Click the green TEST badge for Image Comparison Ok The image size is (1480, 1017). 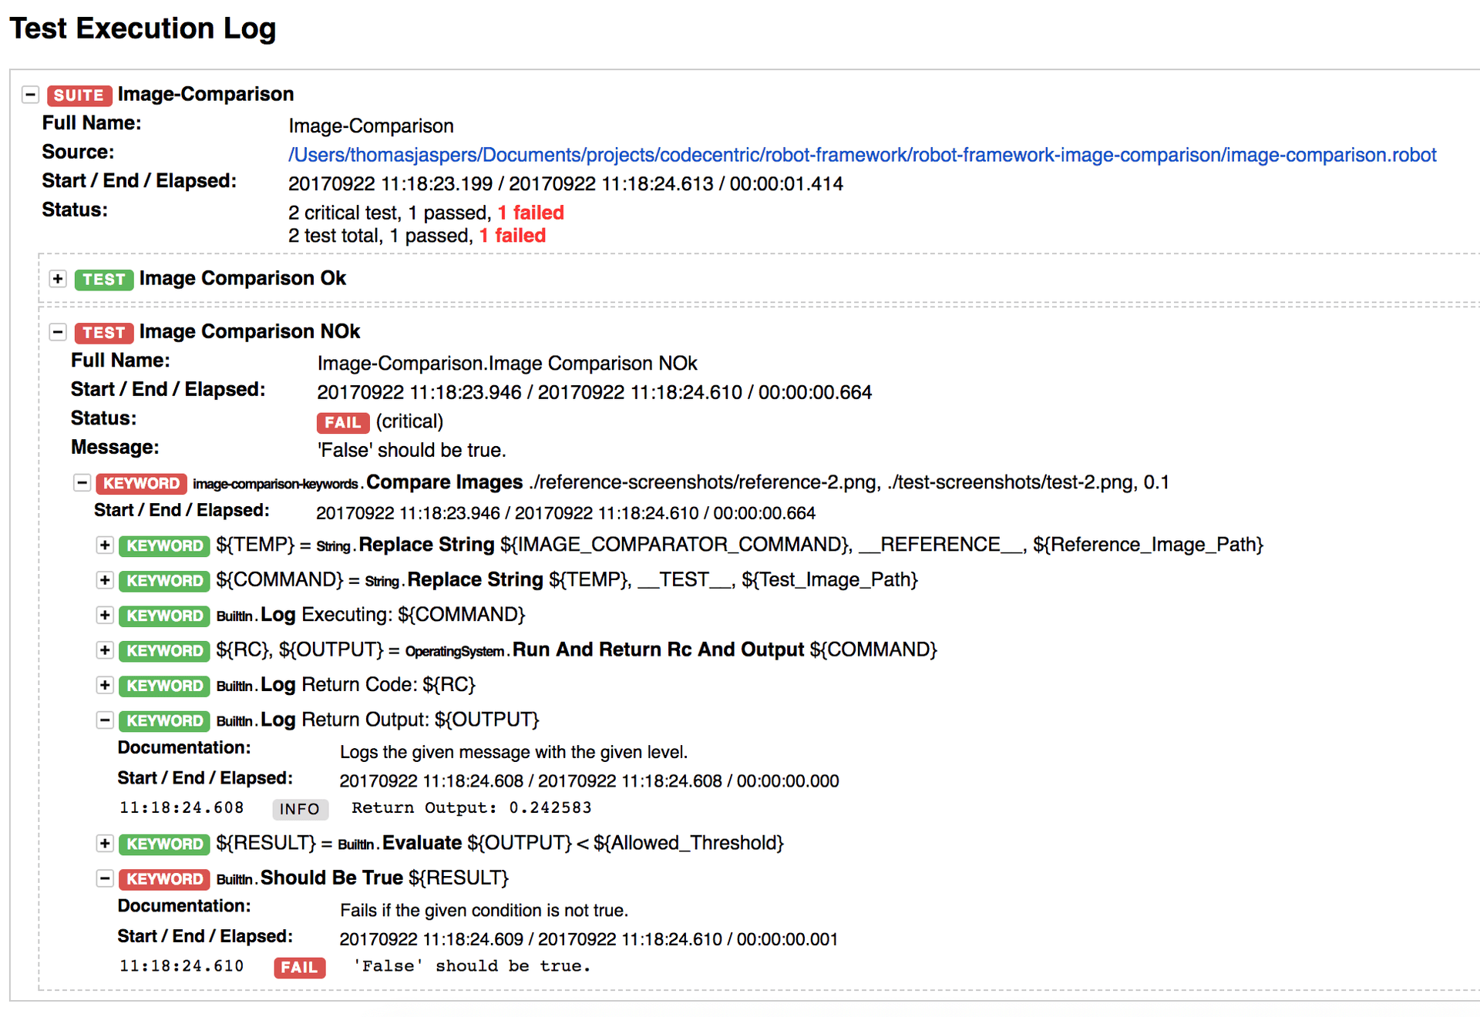104,279
